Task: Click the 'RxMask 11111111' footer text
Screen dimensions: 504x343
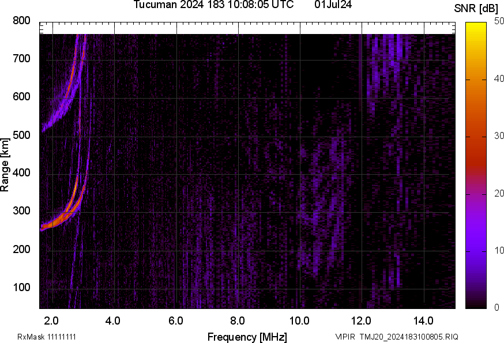Action: point(47,337)
